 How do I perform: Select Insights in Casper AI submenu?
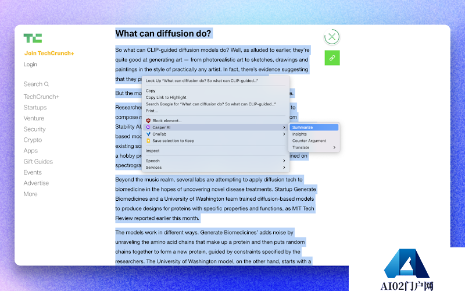tap(314, 134)
